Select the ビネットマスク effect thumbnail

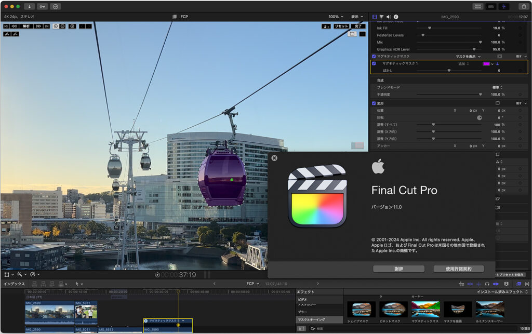(x=394, y=309)
